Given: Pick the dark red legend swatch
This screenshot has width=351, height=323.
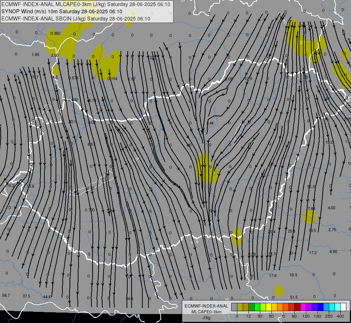Looking at the screenshot, I should coord(298,307).
